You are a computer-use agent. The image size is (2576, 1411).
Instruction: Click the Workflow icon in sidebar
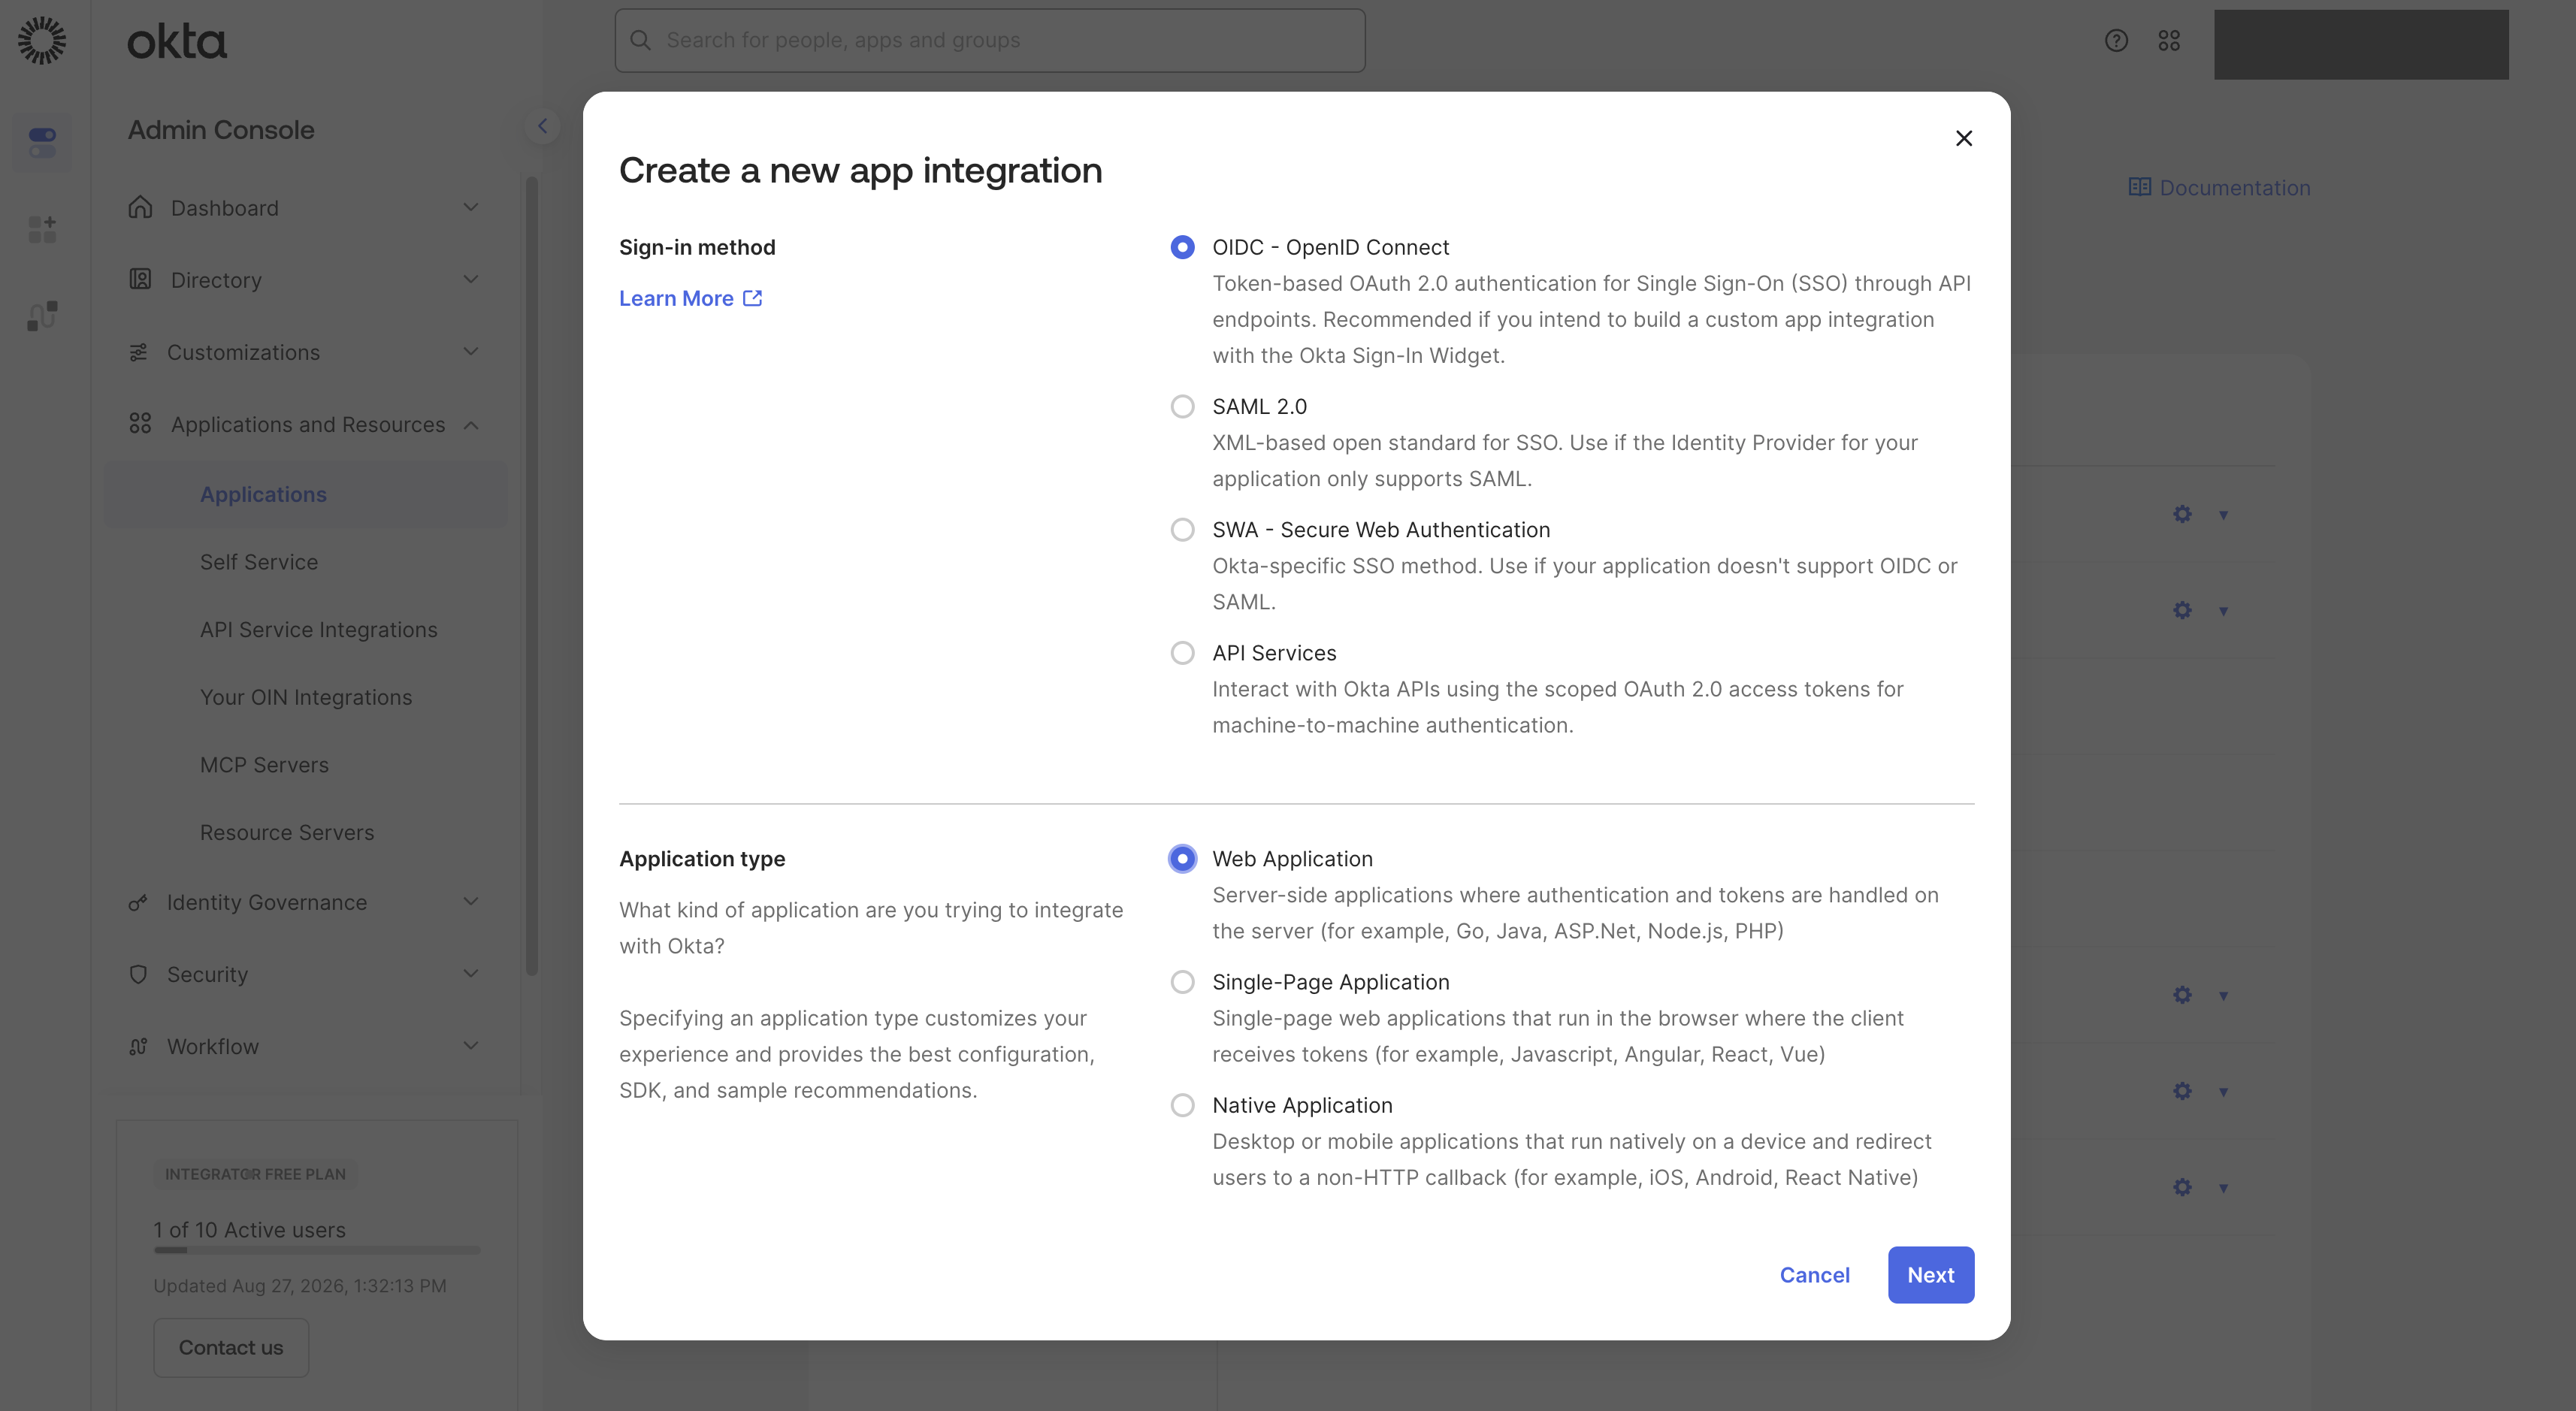tap(138, 1046)
